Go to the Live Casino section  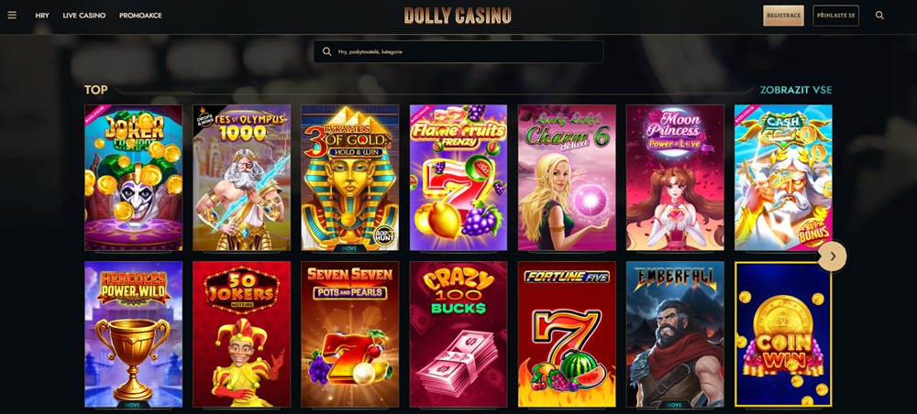coord(84,16)
